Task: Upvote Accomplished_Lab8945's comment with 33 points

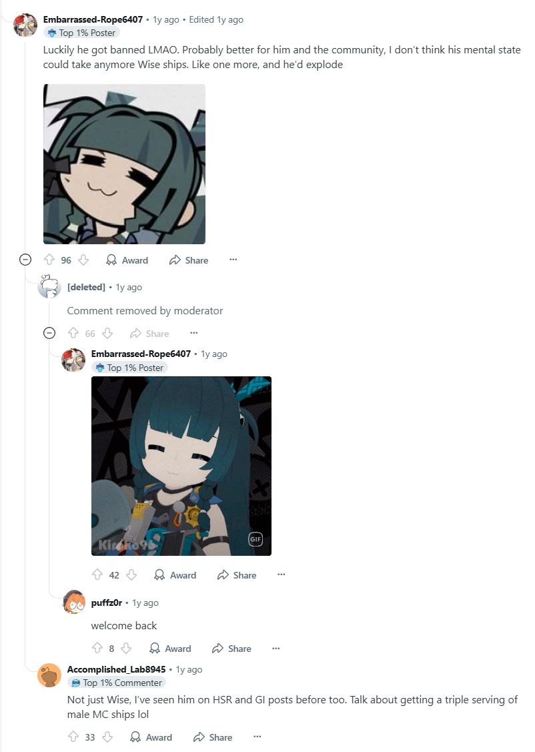Action: point(73,737)
